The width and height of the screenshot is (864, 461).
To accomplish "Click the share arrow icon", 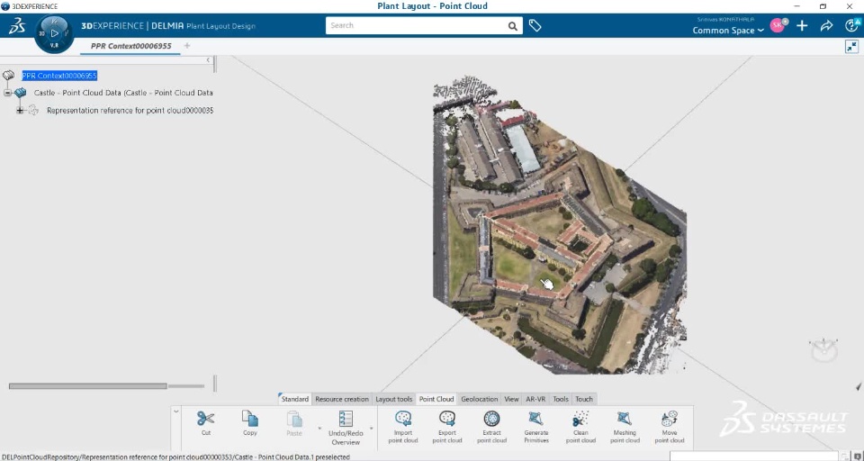I will [x=826, y=25].
